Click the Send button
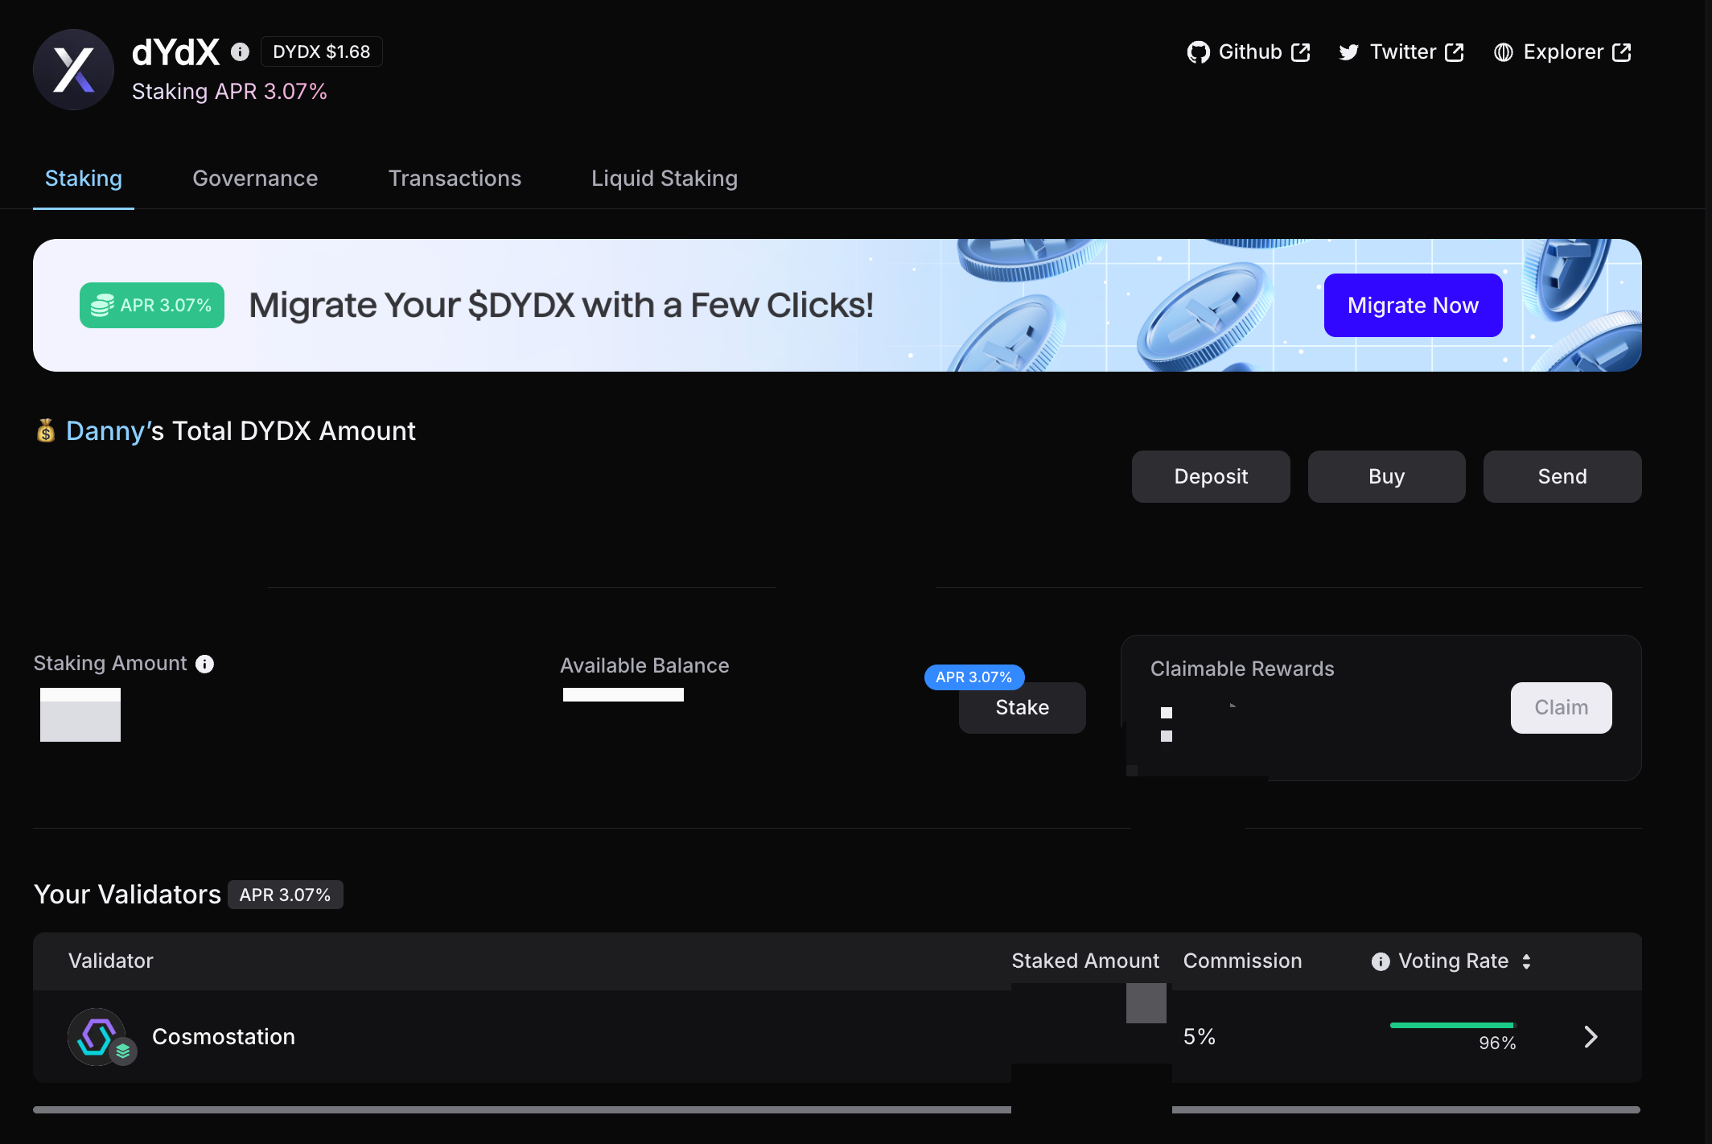 pos(1562,476)
